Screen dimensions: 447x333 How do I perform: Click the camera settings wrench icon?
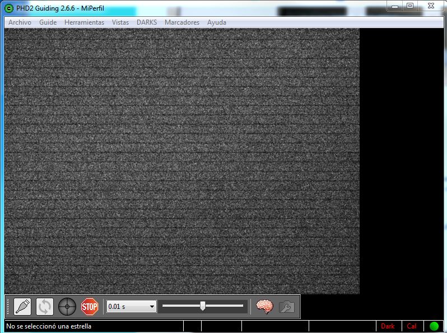(x=286, y=307)
